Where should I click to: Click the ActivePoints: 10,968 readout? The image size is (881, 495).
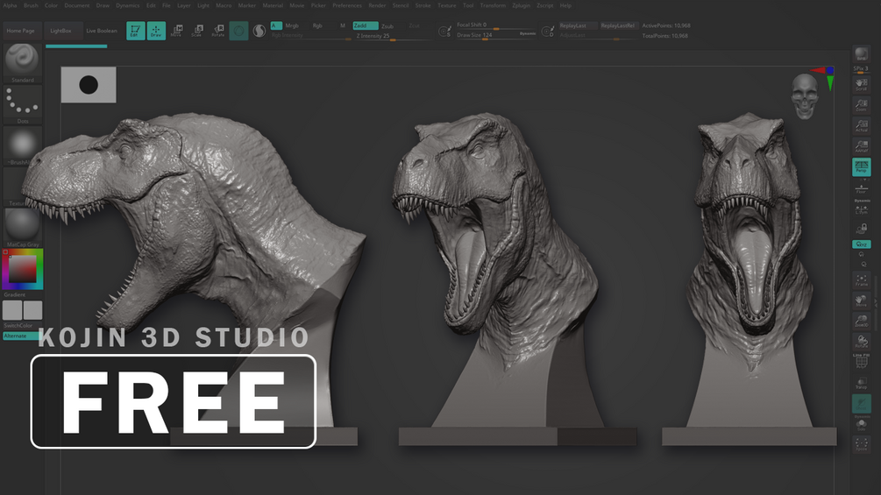click(x=666, y=25)
